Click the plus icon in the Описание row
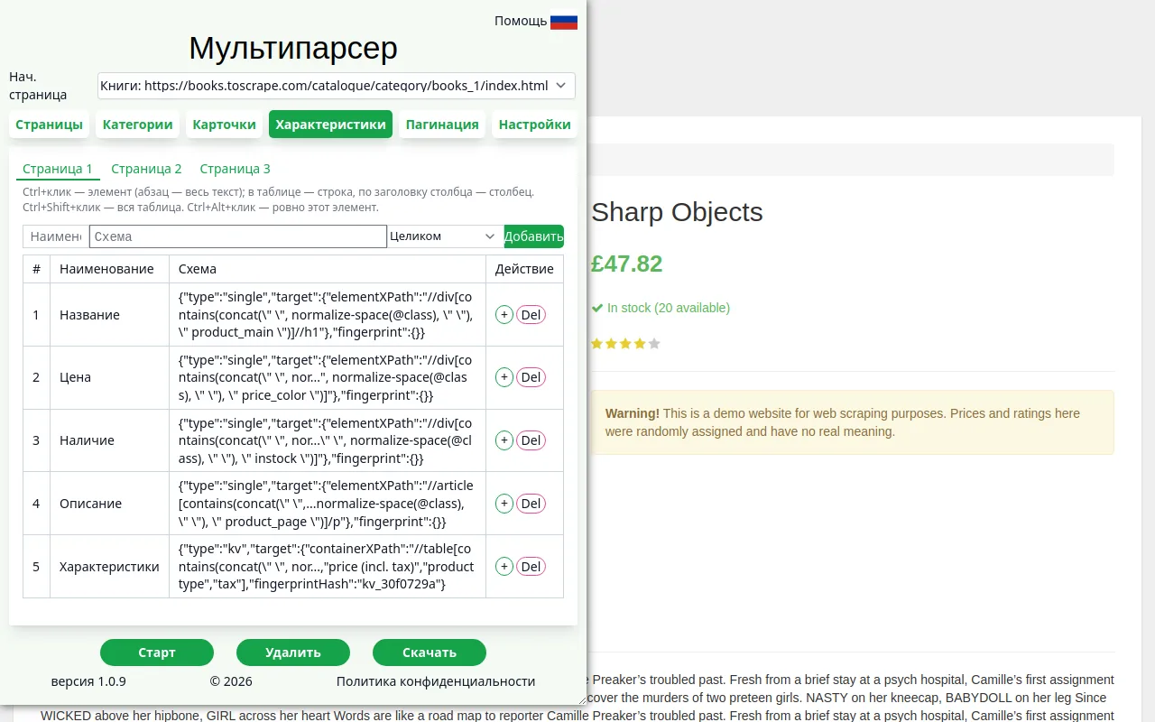 pos(504,504)
